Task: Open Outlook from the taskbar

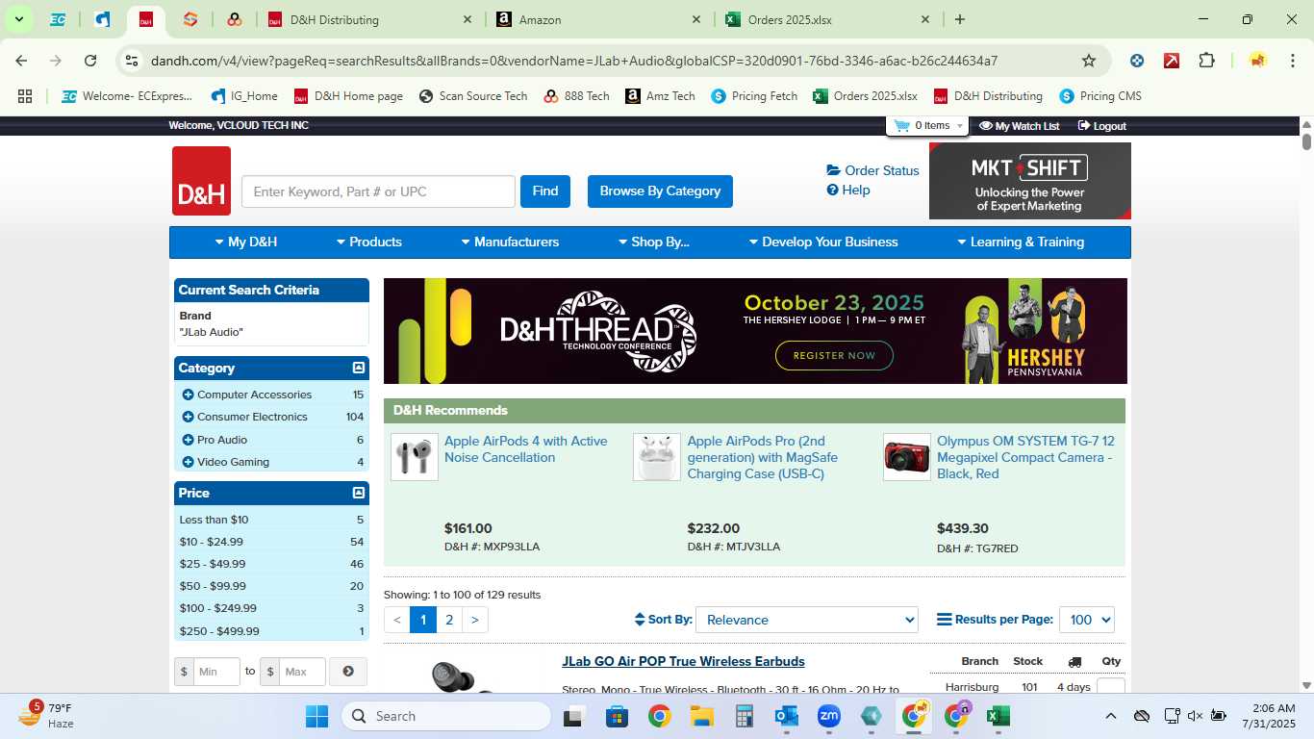Action: pyautogui.click(x=787, y=716)
